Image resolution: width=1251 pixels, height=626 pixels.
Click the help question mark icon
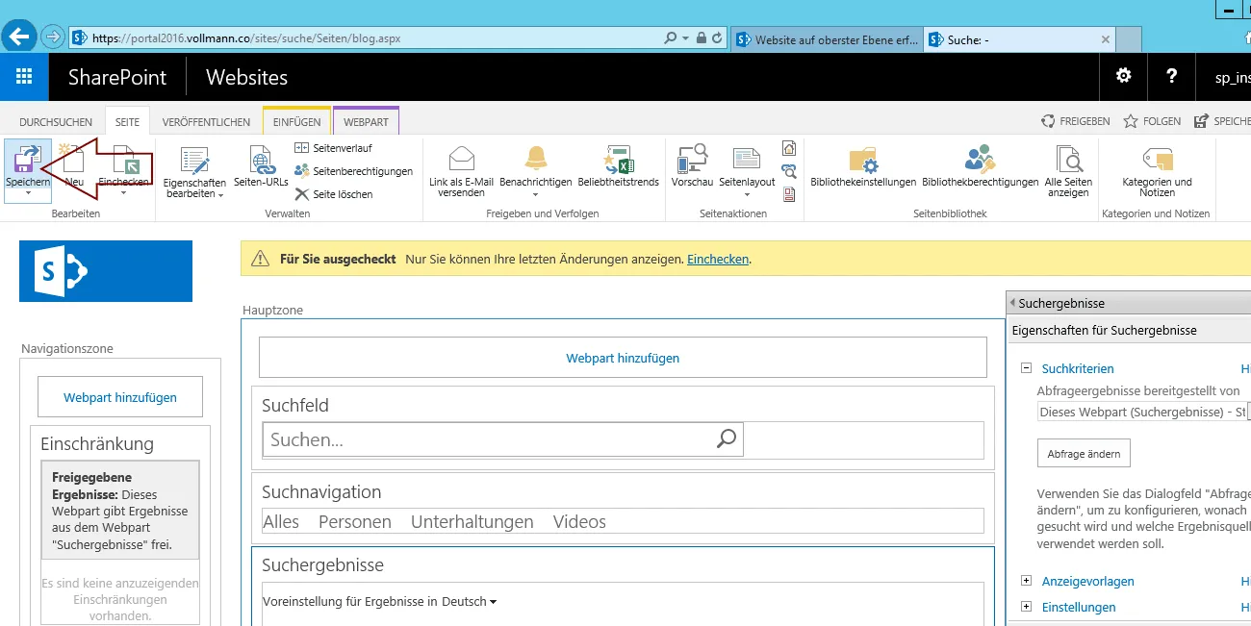(x=1171, y=77)
